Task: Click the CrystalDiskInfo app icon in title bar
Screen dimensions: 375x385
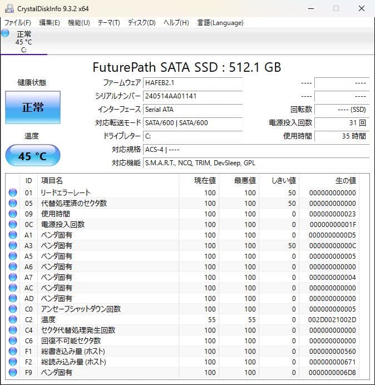Action: [9, 8]
